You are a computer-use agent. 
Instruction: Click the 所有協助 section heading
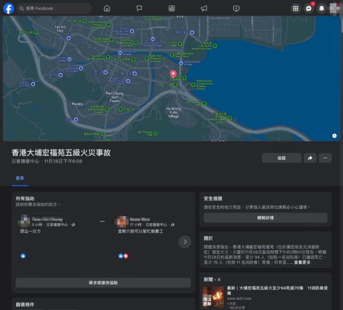pyautogui.click(x=25, y=198)
